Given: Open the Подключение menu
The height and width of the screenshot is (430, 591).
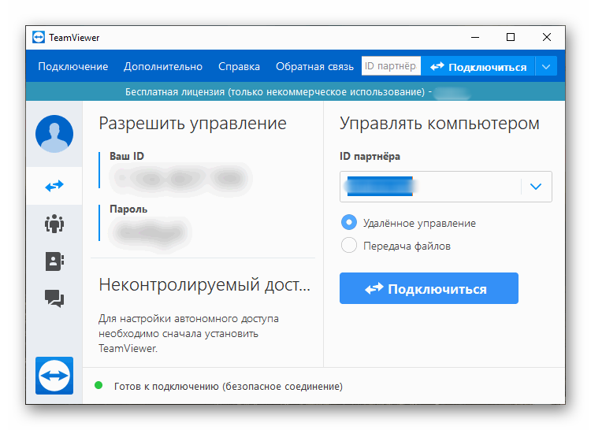Looking at the screenshot, I should [73, 67].
